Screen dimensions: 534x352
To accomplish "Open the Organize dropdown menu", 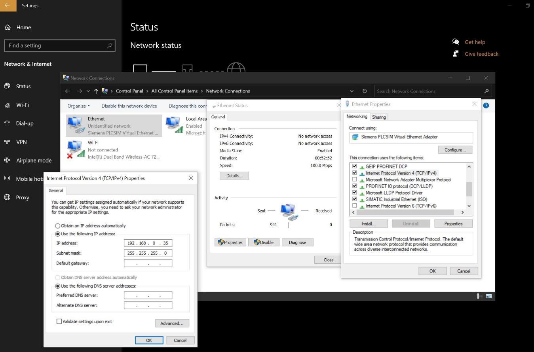I will [78, 106].
